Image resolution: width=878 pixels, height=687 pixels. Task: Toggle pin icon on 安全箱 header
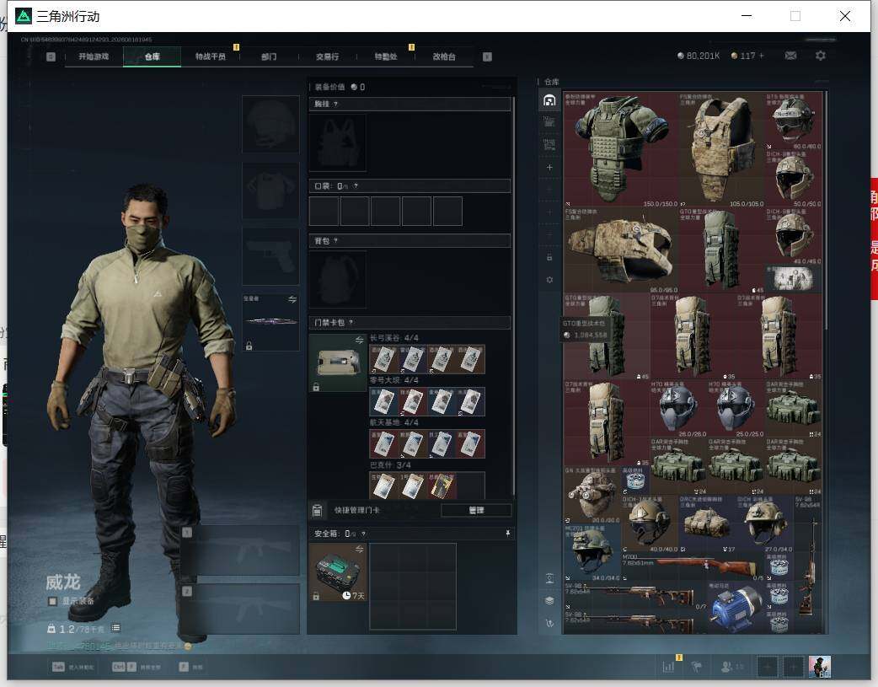tap(508, 534)
